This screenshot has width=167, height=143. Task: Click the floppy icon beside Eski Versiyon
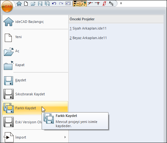(x=9, y=122)
